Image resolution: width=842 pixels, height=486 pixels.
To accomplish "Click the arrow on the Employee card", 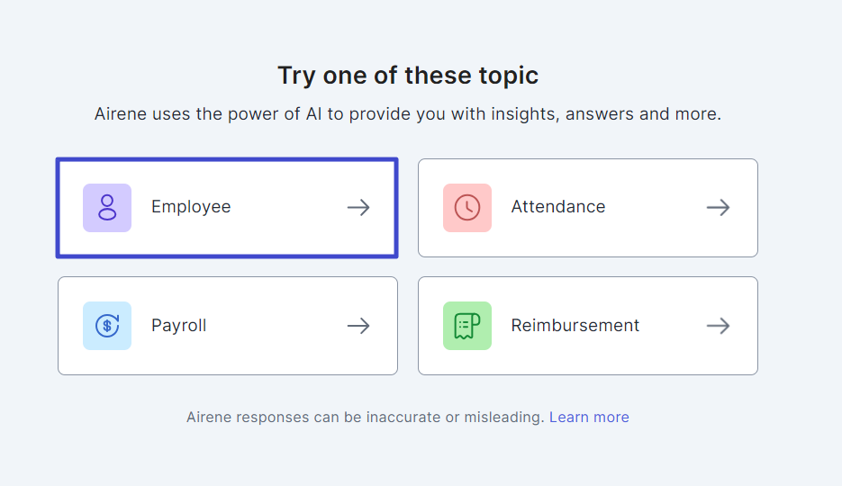I will tap(358, 208).
